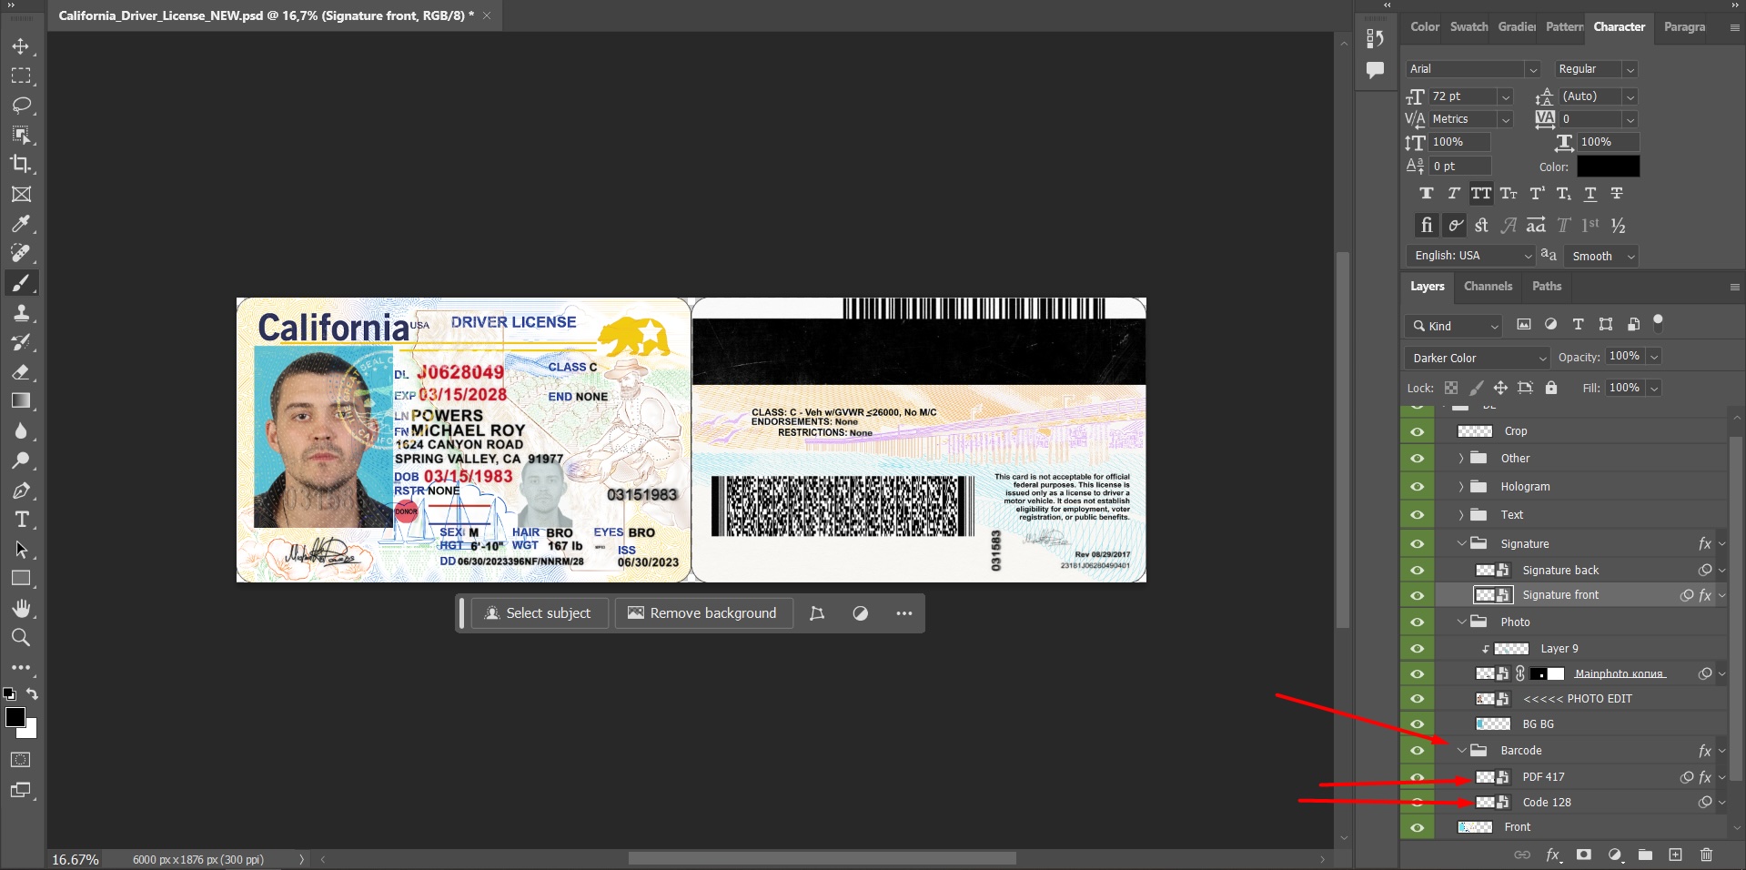The image size is (1746, 870).
Task: Switch to the Channels tab
Action: point(1488,287)
